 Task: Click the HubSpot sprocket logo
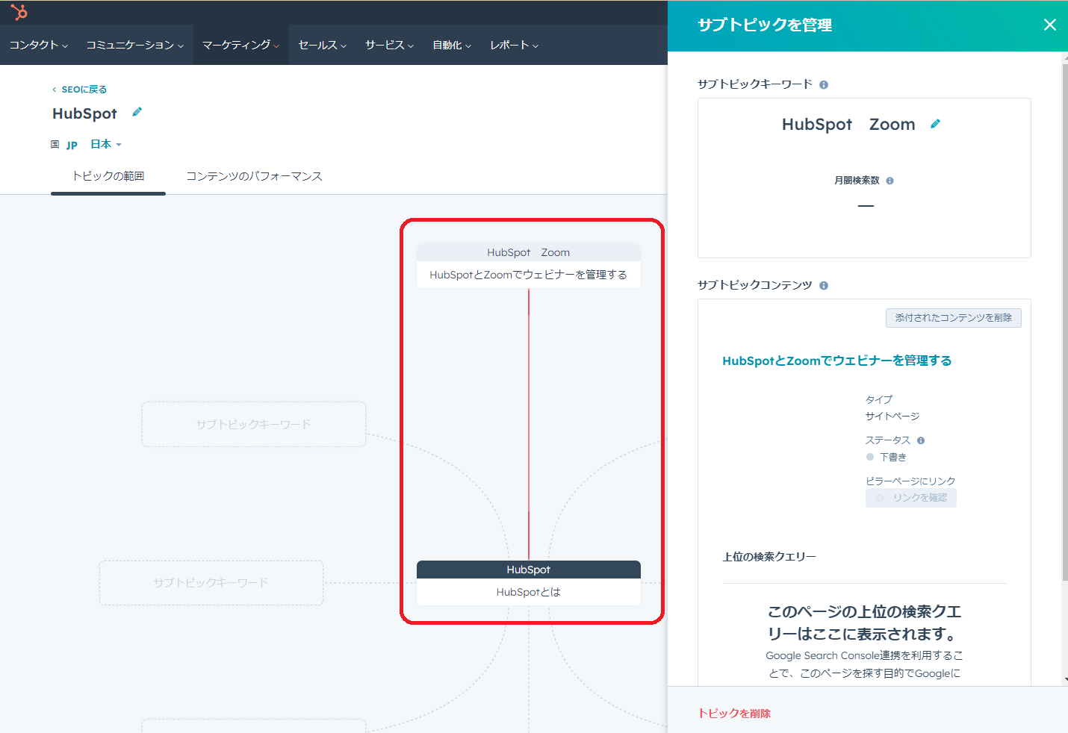[19, 12]
